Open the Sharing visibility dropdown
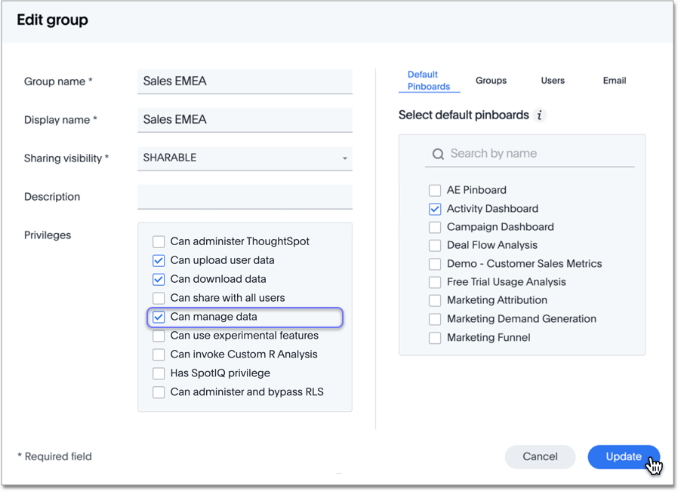Image resolution: width=678 pixels, height=491 pixels. tap(245, 158)
